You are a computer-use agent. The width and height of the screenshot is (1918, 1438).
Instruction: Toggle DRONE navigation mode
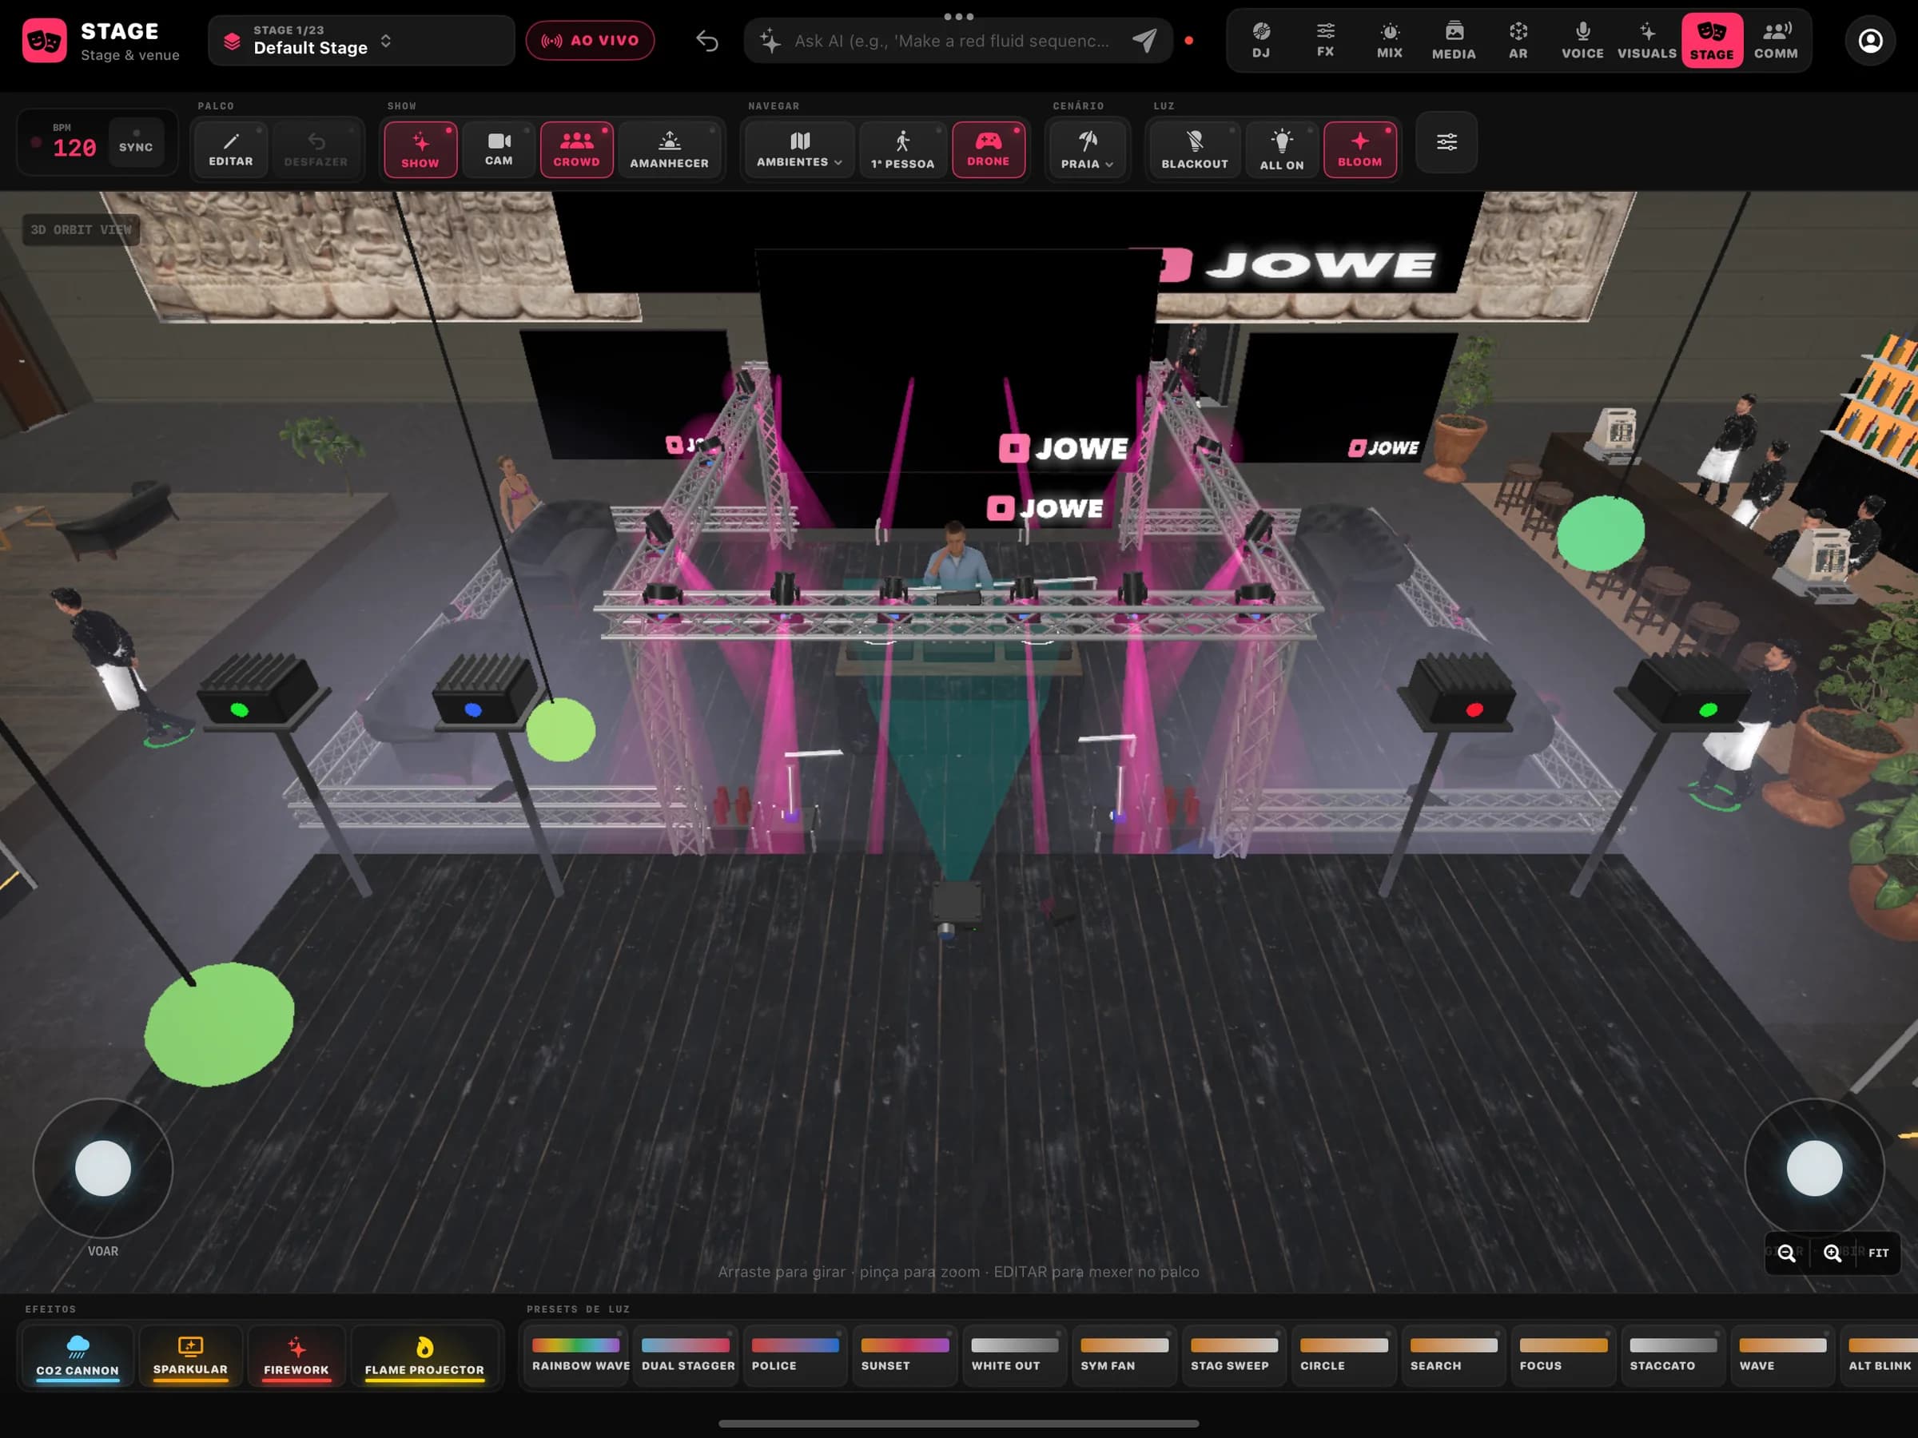coord(989,149)
